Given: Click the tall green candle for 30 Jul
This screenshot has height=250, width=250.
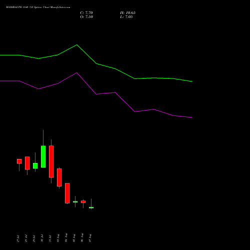Looking at the screenshot, I should tap(43, 156).
